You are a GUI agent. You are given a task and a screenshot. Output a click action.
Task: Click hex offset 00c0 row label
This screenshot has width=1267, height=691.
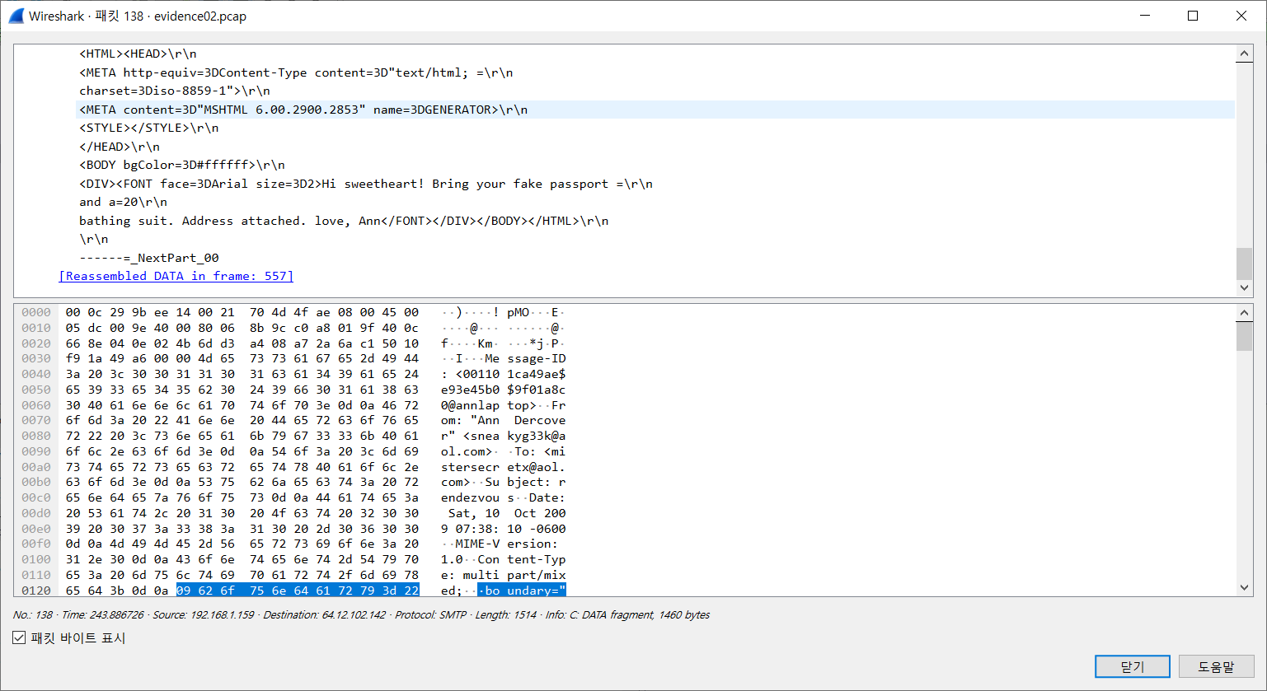pos(36,497)
